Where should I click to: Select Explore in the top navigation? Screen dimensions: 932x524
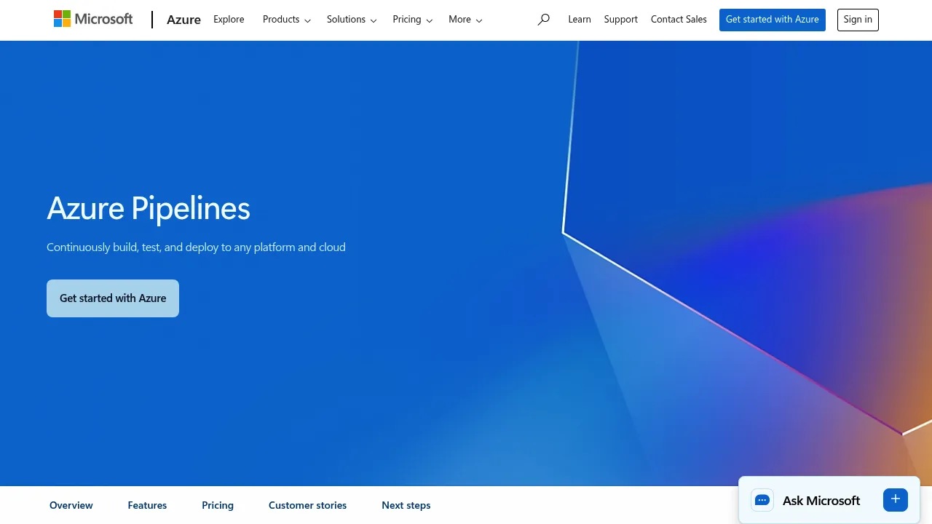coord(229,20)
